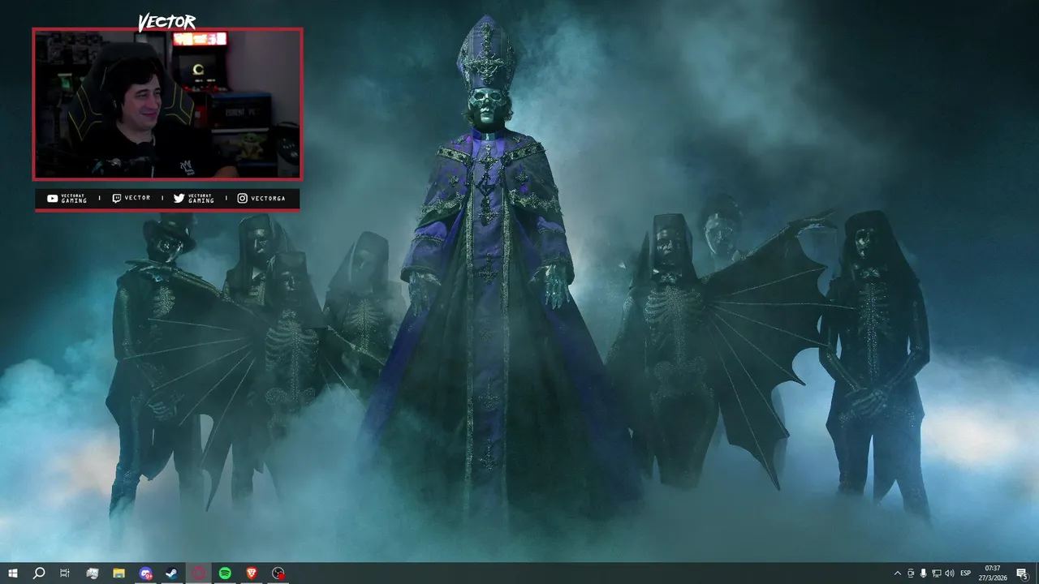
Task: Change ESP keyboard input language
Action: (966, 573)
